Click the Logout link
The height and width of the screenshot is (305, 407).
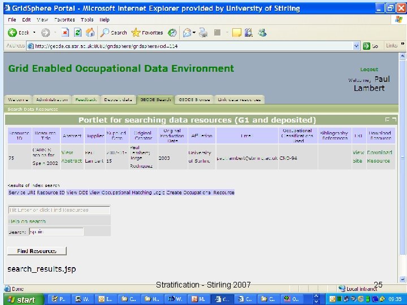(x=369, y=69)
